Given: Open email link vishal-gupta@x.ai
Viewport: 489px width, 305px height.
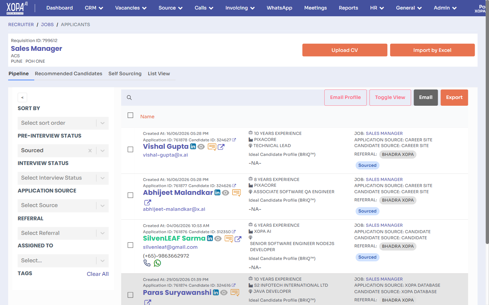Looking at the screenshot, I should tap(165, 155).
